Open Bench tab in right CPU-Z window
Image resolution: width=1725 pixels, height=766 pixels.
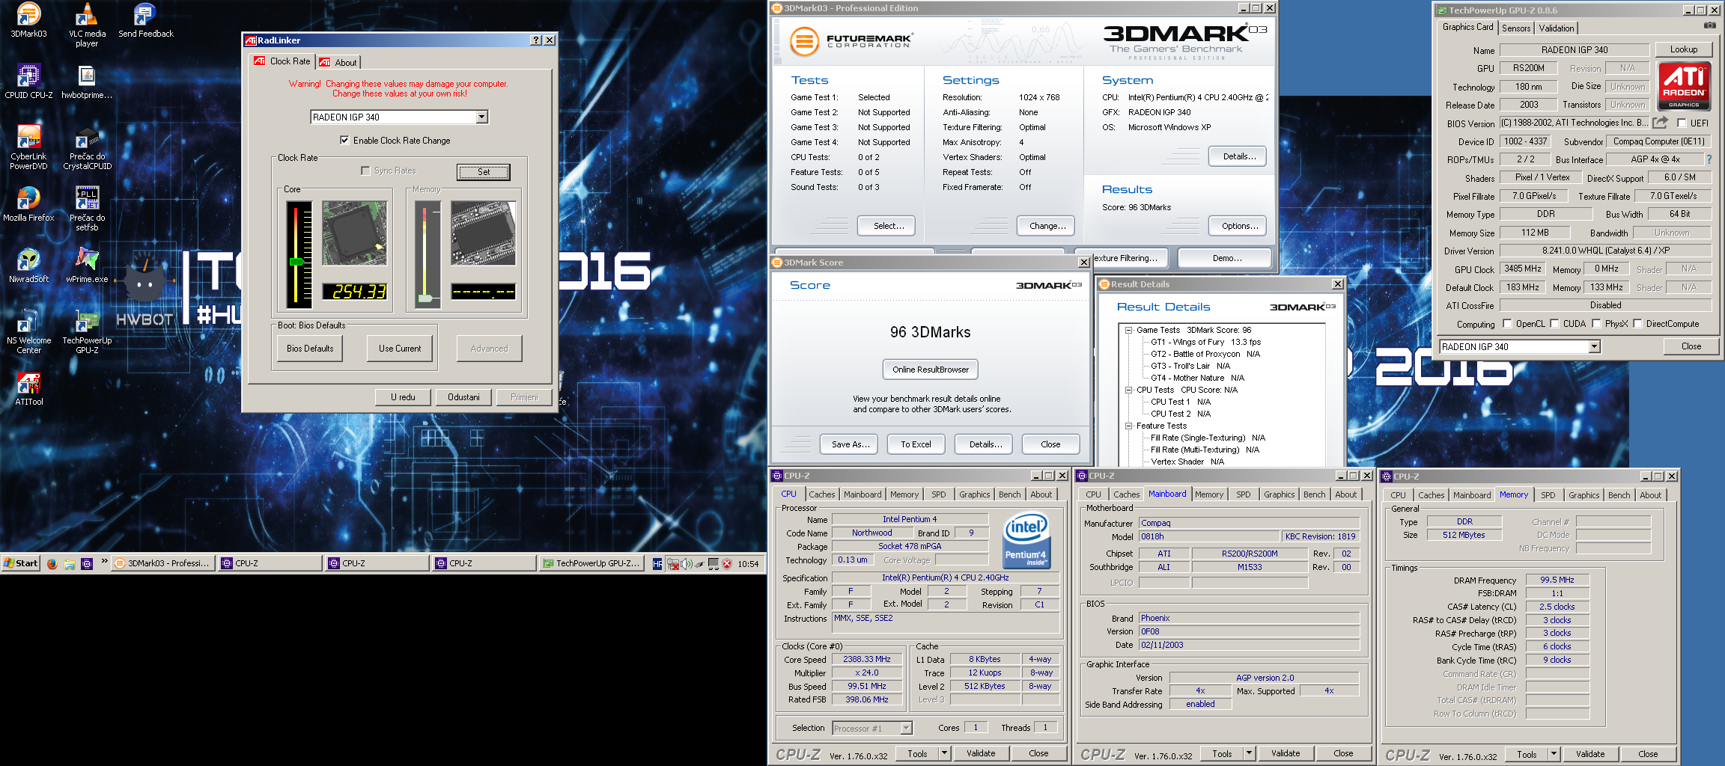pyautogui.click(x=1619, y=495)
